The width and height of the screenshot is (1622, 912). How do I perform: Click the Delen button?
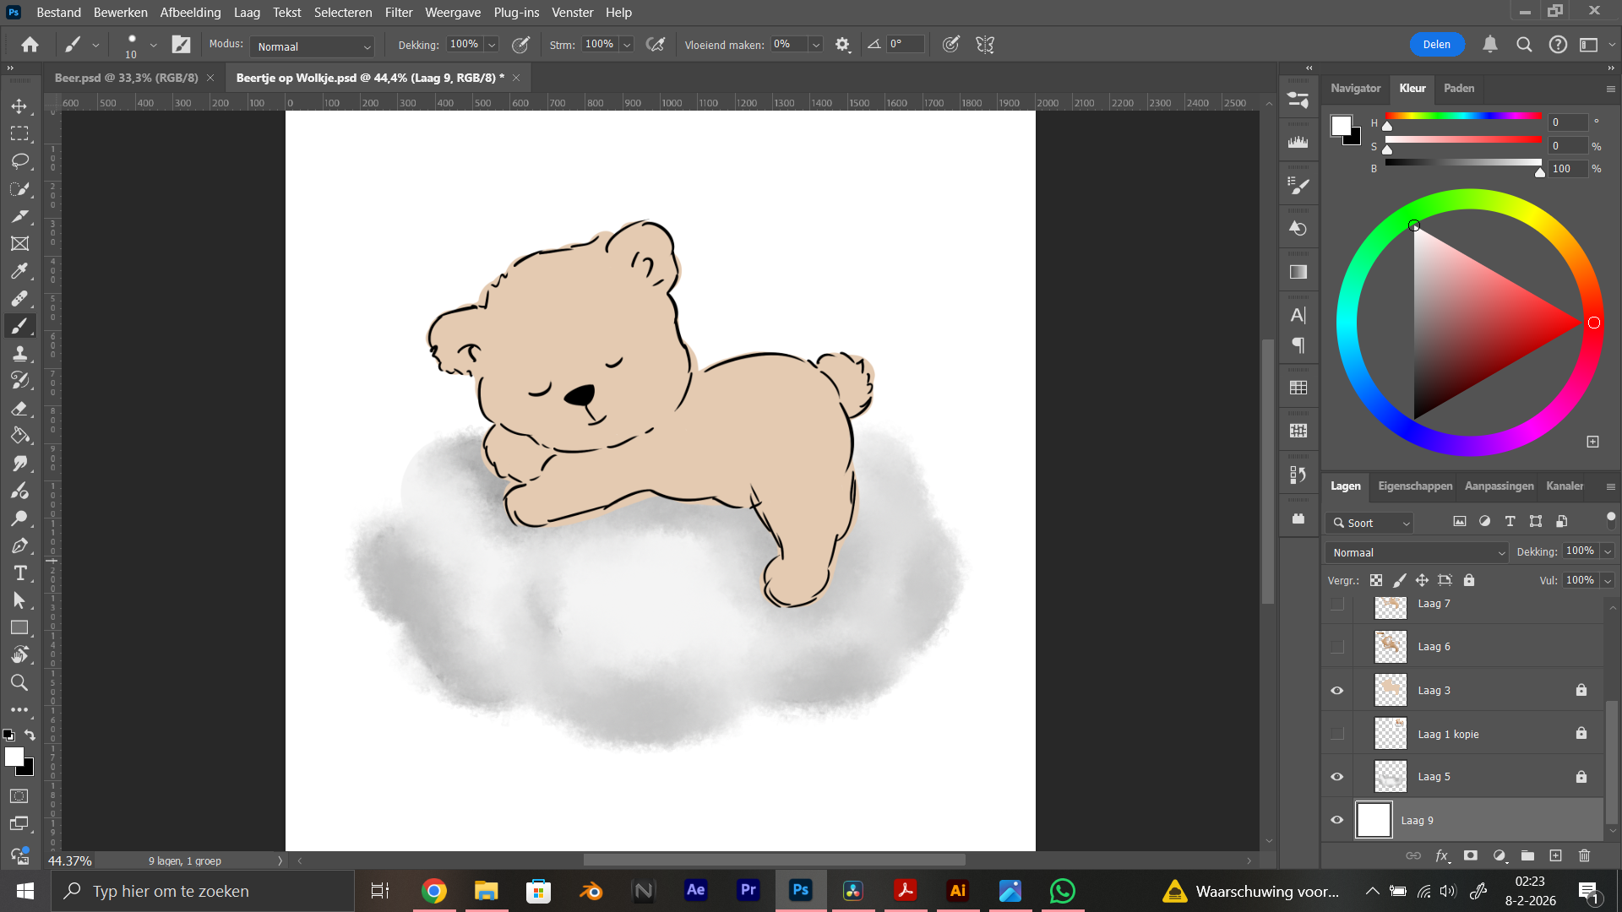(1436, 45)
